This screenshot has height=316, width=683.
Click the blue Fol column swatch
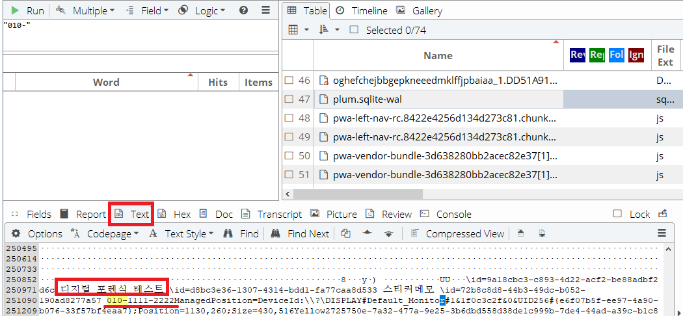[x=616, y=55]
